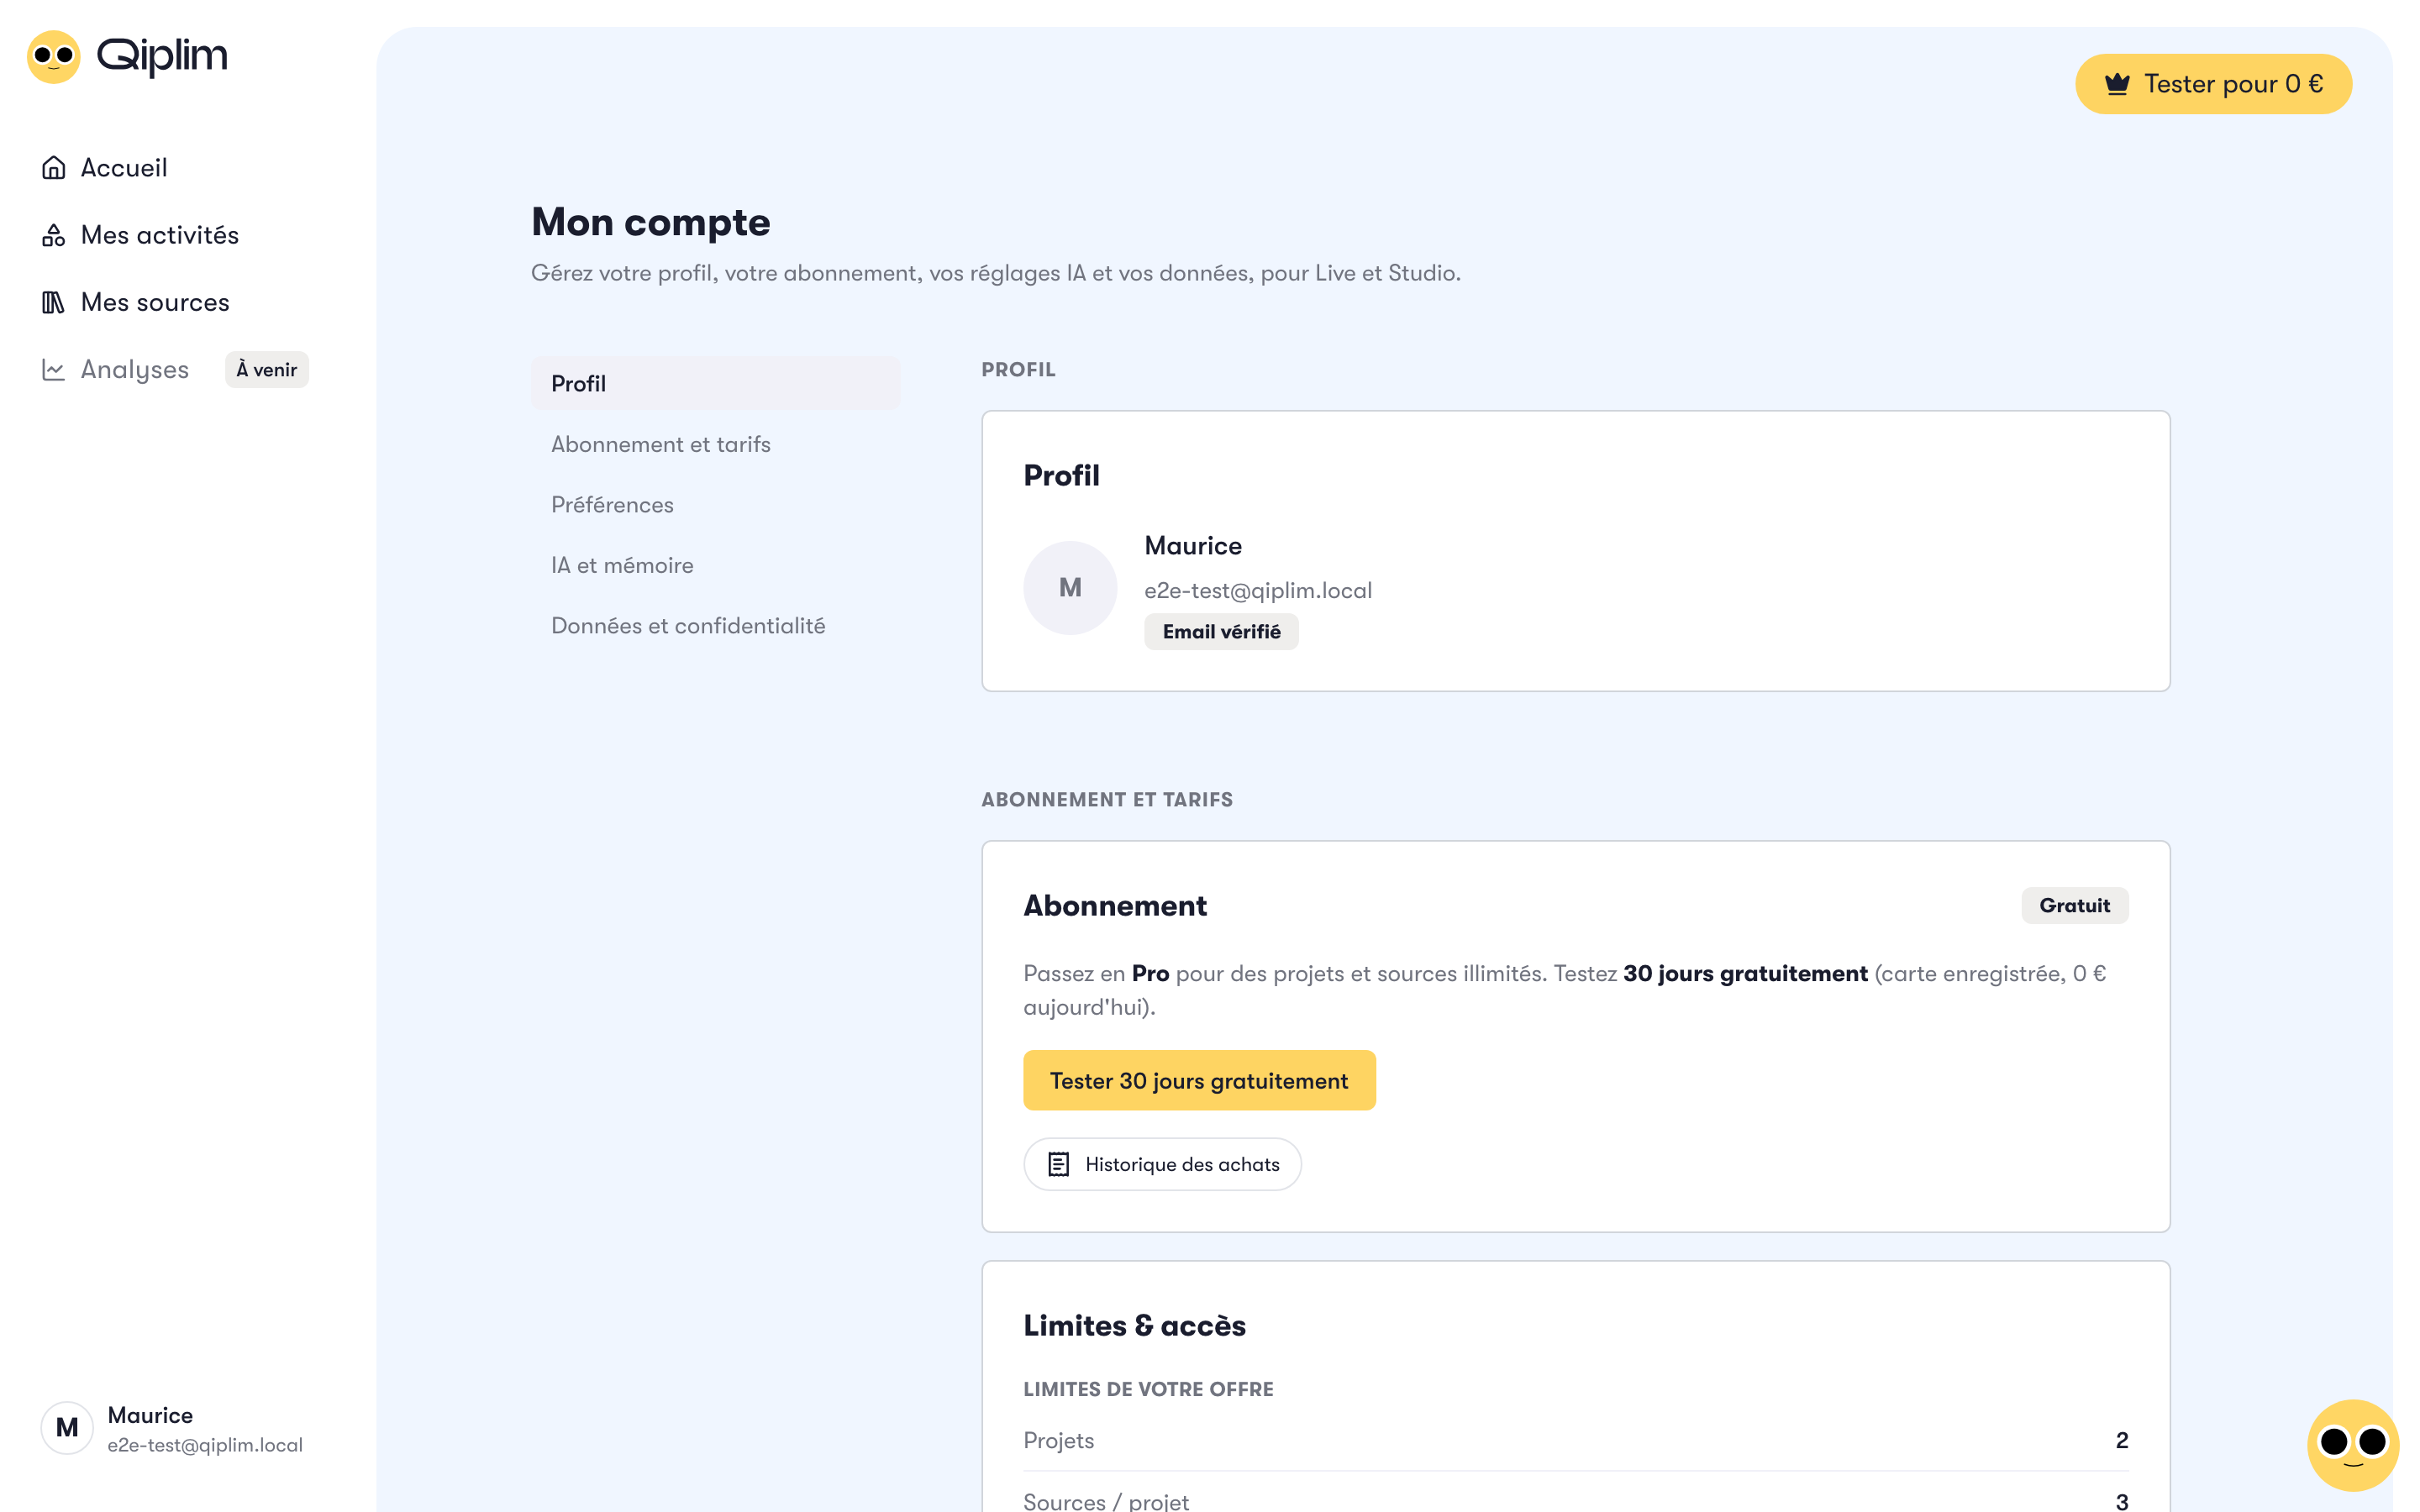Open Historique des achats
The height and width of the screenshot is (1512, 2420).
coord(1162,1164)
